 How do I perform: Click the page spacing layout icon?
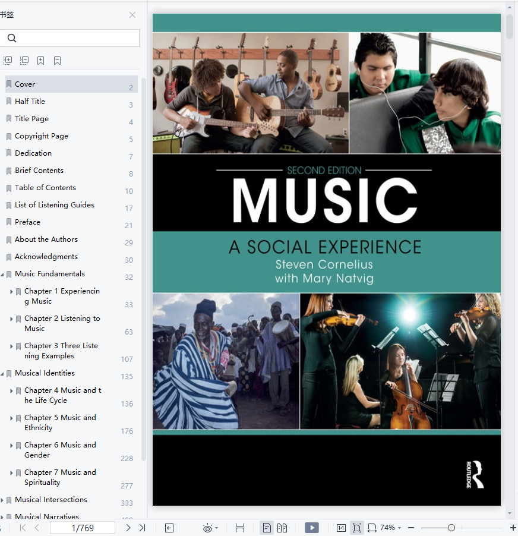click(x=240, y=528)
